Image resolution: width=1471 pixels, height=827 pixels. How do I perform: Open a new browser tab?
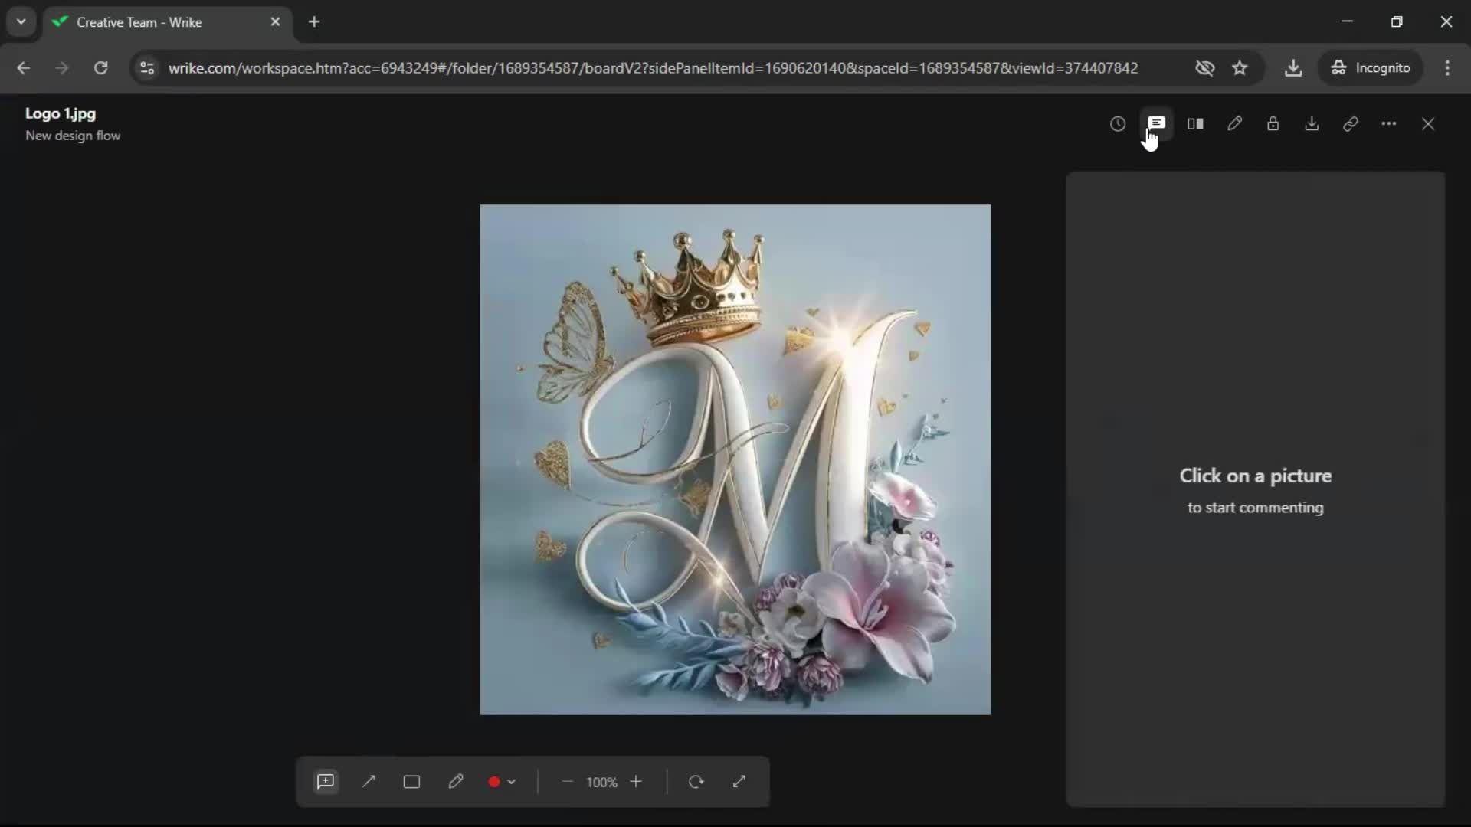point(314,22)
